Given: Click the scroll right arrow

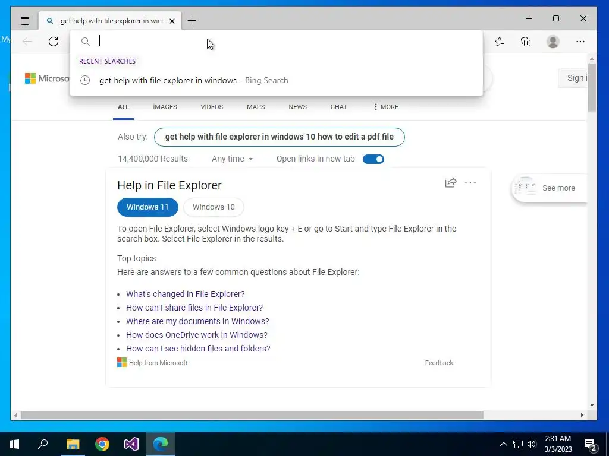Looking at the screenshot, I should coord(582,415).
